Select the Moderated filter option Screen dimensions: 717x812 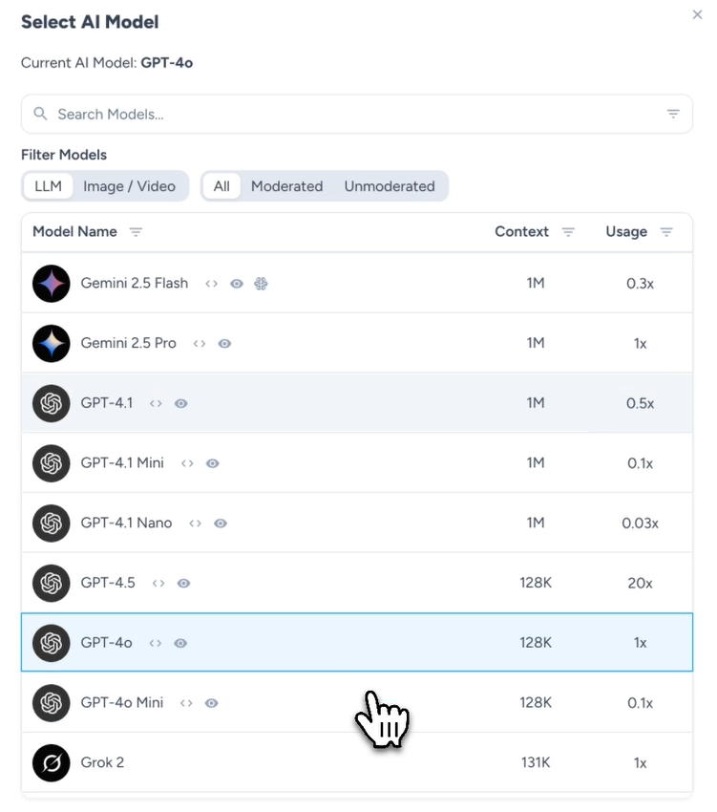[x=286, y=186]
